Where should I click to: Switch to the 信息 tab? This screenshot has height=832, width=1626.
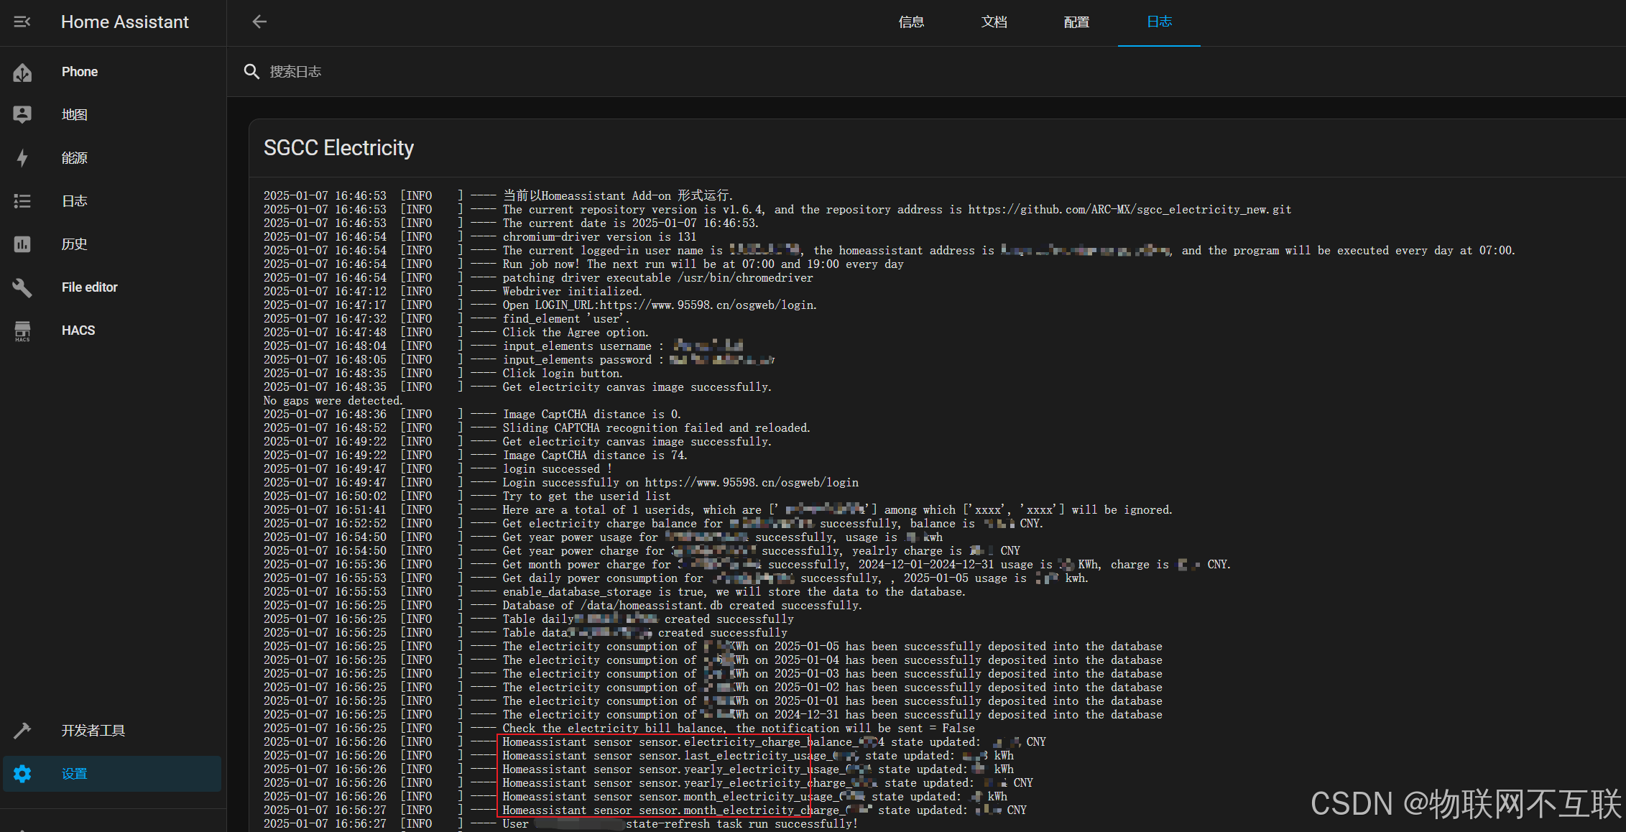(x=911, y=22)
